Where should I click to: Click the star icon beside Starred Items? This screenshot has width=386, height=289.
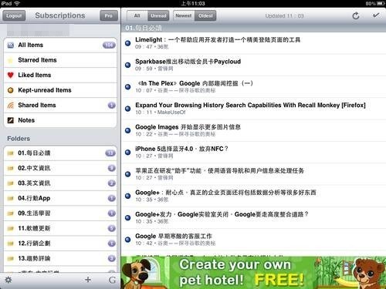click(11, 60)
